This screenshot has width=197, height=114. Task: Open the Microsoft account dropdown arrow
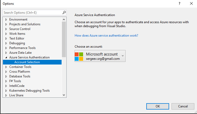tap(122, 56)
